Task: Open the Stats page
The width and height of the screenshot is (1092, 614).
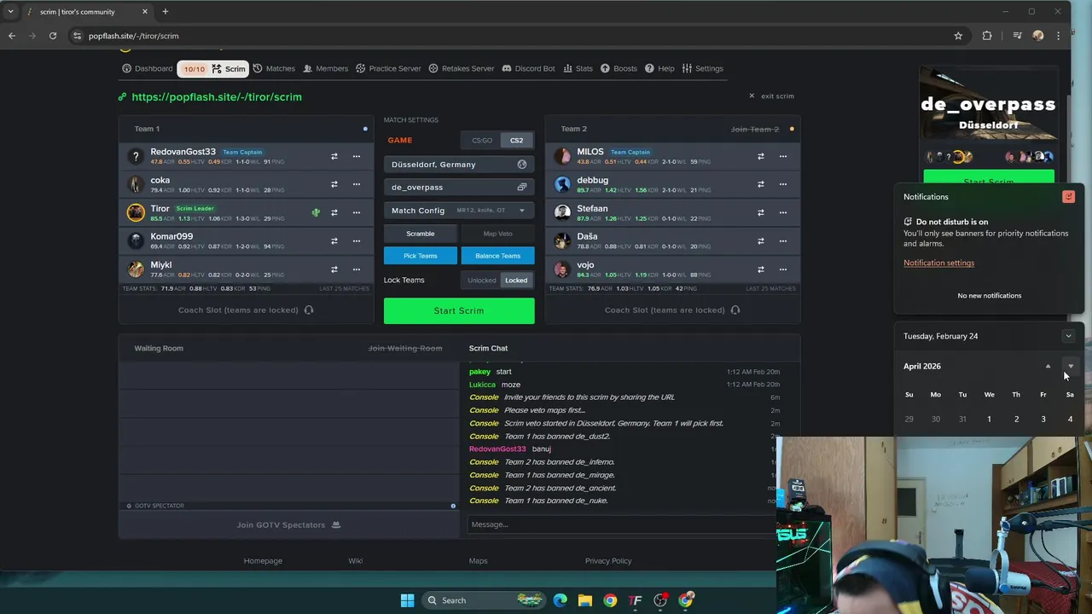Action: click(578, 68)
